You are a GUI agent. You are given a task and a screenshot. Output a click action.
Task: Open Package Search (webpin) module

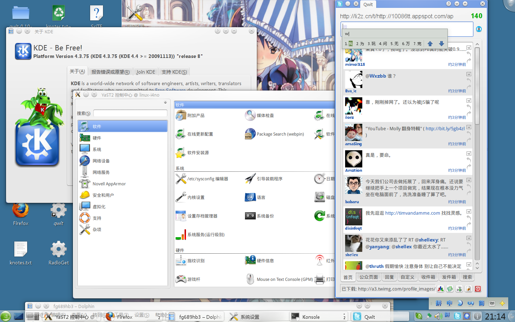point(274,134)
